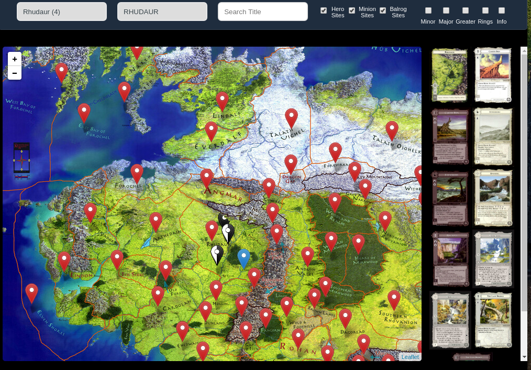The height and width of the screenshot is (370, 531).
Task: Open the Rhudaur region map card
Action: 449,75
